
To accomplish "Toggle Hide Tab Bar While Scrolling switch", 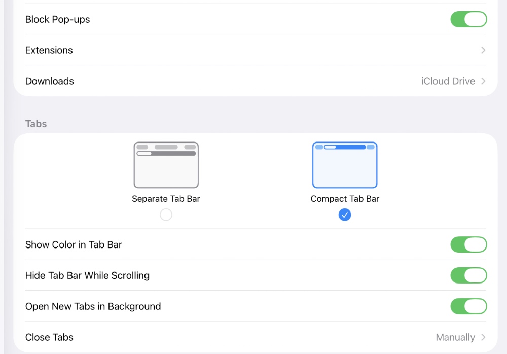I will pyautogui.click(x=468, y=275).
